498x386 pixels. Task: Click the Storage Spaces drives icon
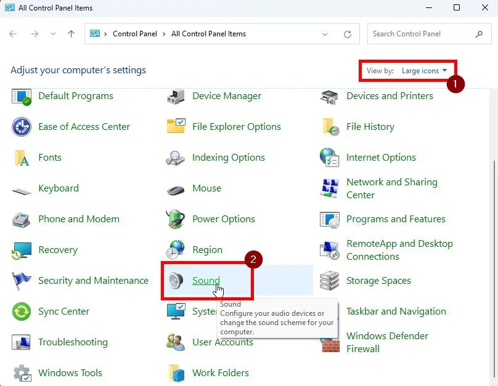(329, 281)
